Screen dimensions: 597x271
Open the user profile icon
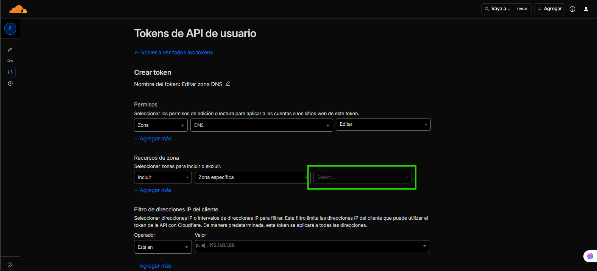(586, 9)
